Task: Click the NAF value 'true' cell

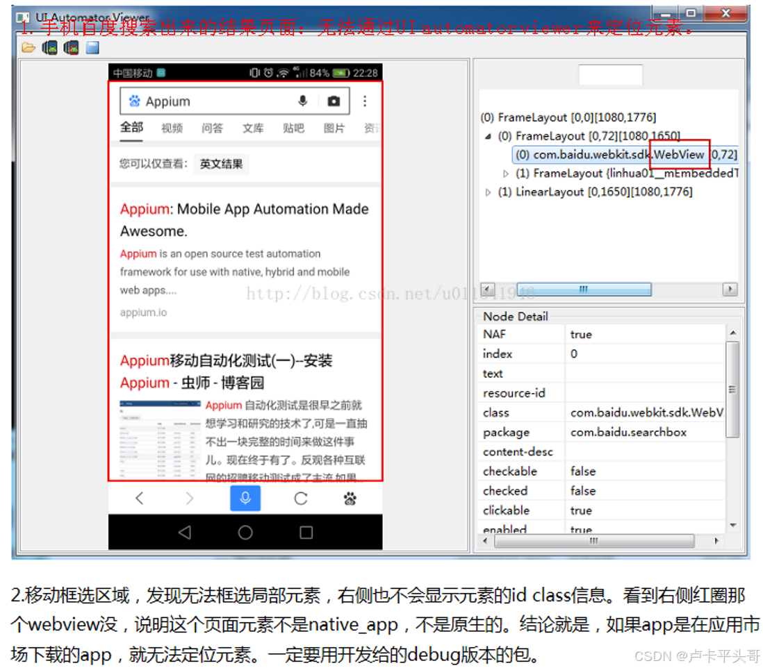Action: click(x=646, y=334)
